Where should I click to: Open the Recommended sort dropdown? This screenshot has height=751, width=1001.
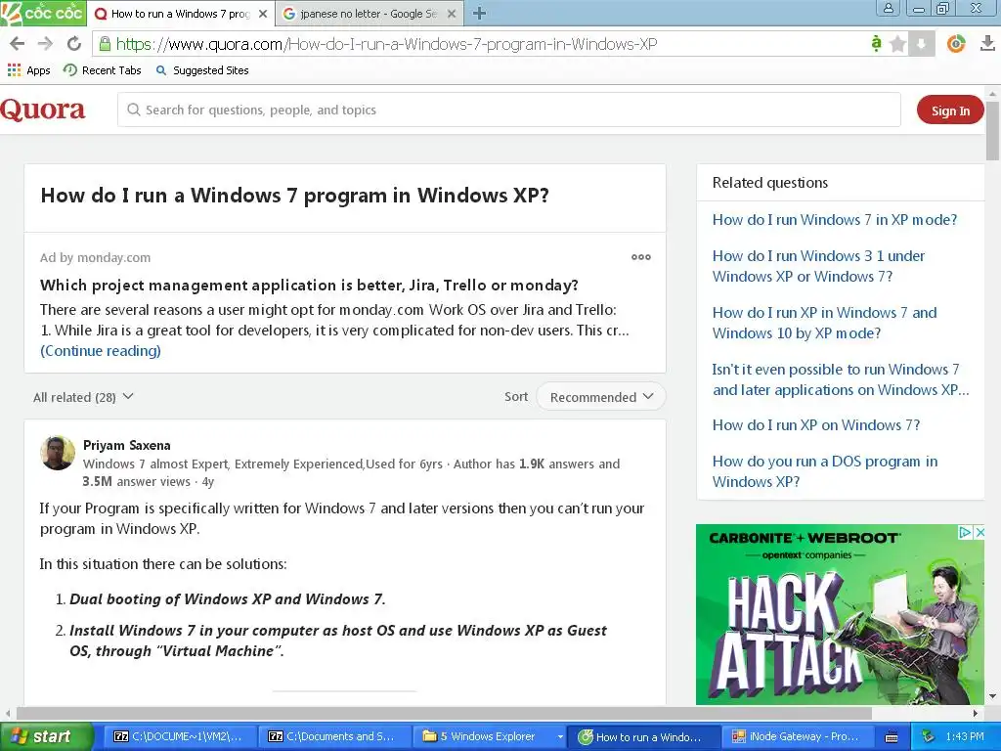pos(601,397)
